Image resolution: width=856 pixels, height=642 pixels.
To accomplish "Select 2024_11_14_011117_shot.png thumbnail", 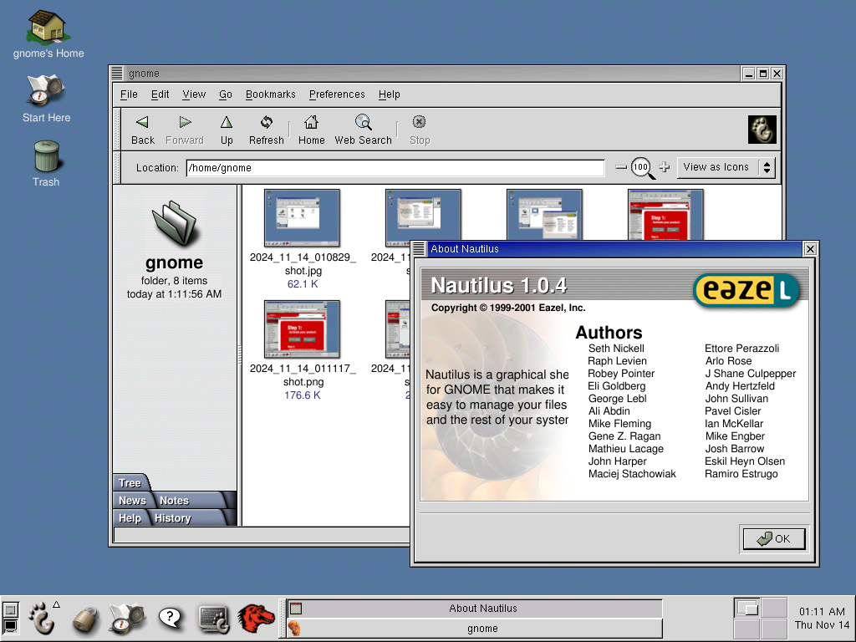I will pyautogui.click(x=302, y=329).
